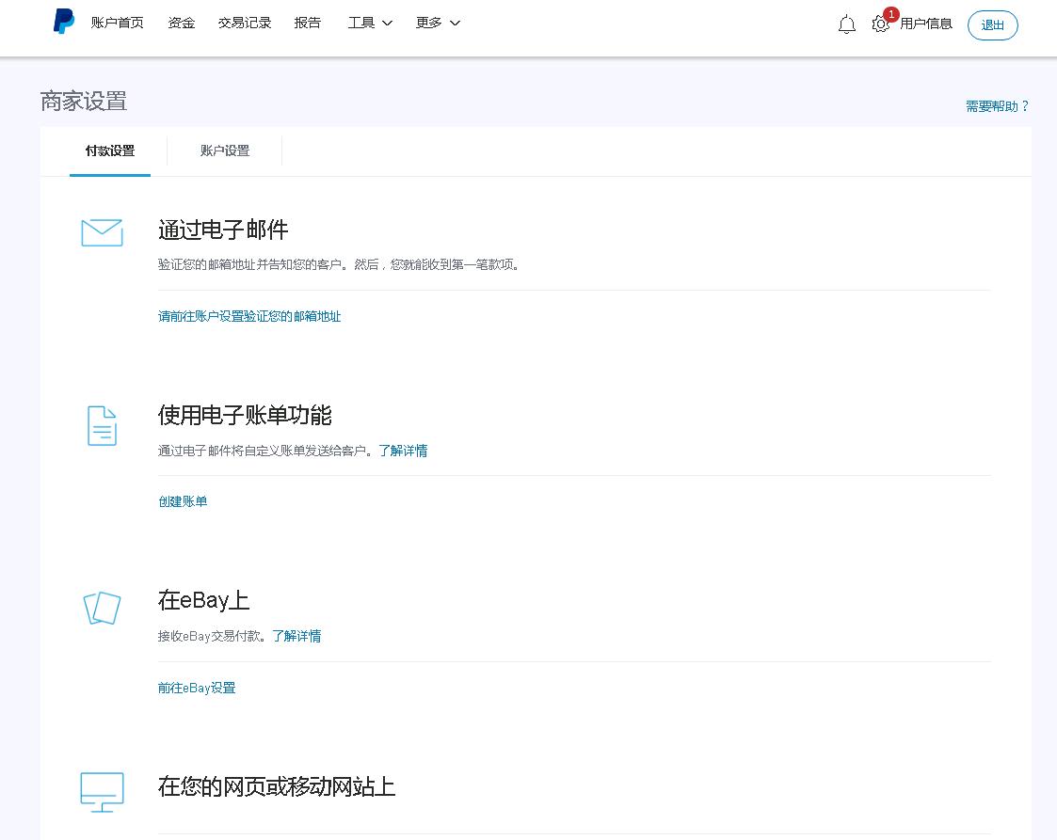
Task: Click the email envelope icon
Action: [102, 232]
